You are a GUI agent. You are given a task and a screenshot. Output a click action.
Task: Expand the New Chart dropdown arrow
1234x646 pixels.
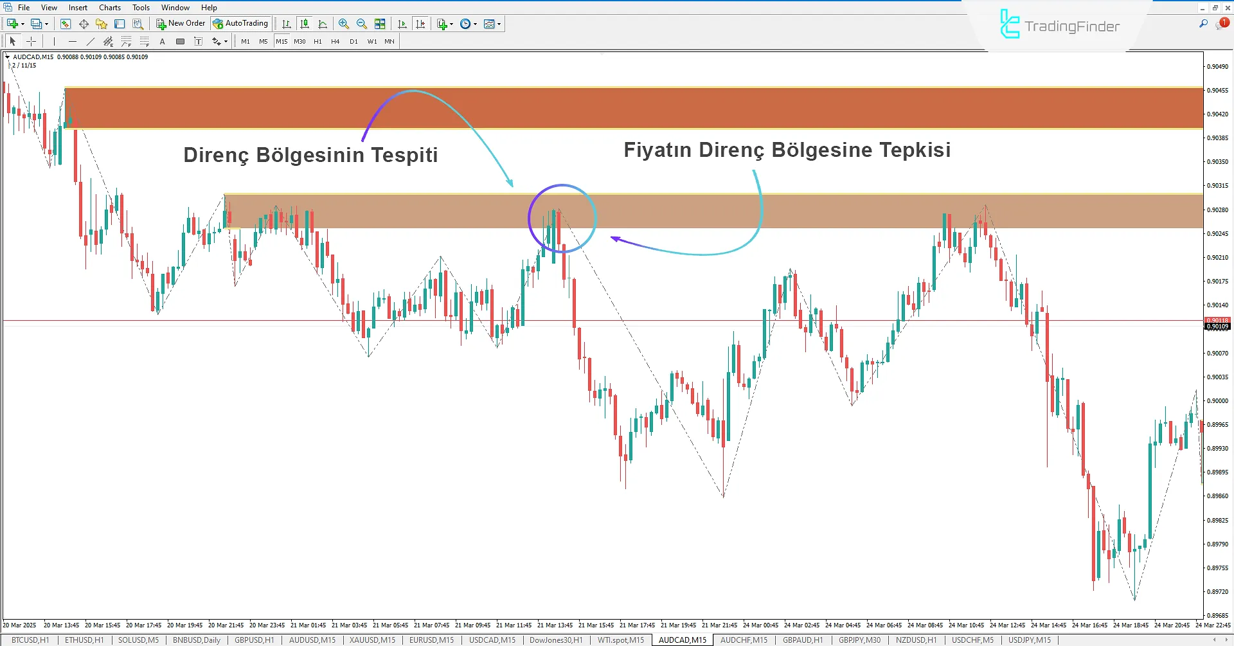[x=22, y=24]
